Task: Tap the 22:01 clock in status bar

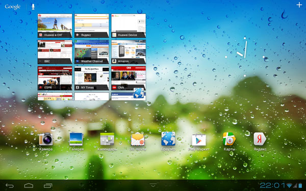Action: tap(272, 185)
